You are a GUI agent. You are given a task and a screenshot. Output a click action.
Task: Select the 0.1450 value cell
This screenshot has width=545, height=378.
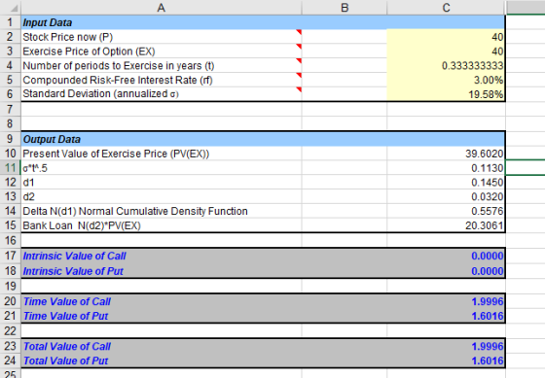point(446,183)
